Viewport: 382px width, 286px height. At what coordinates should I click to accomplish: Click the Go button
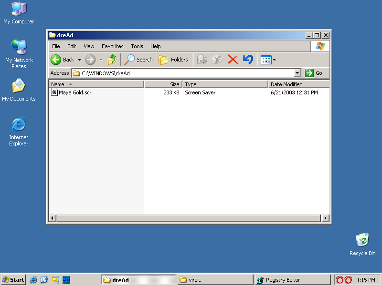(314, 73)
